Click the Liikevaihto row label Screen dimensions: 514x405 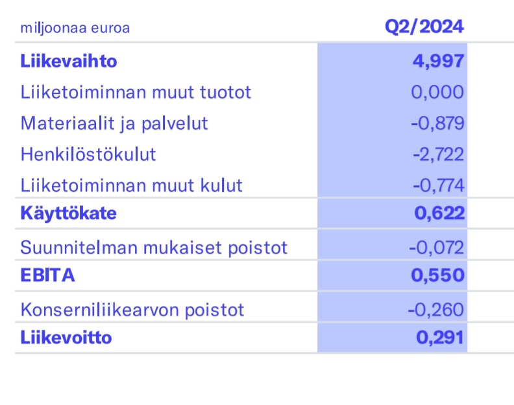(x=69, y=62)
